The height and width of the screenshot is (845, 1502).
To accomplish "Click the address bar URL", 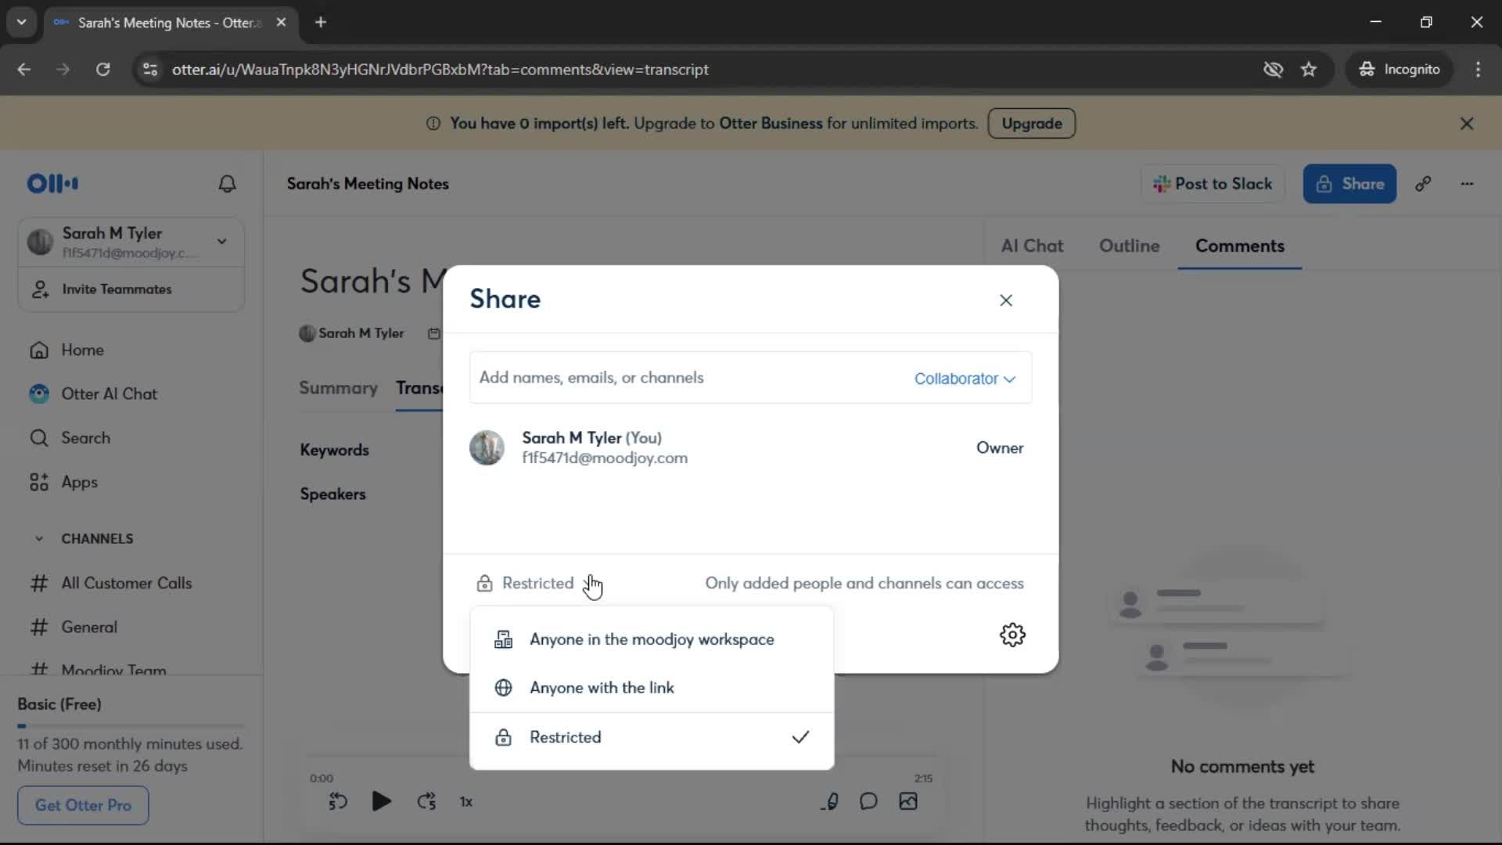I will (440, 70).
